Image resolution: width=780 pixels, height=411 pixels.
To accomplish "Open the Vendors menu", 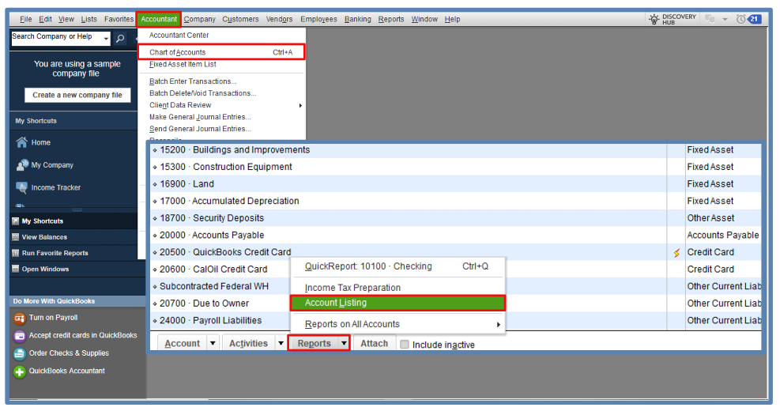I will pos(279,19).
